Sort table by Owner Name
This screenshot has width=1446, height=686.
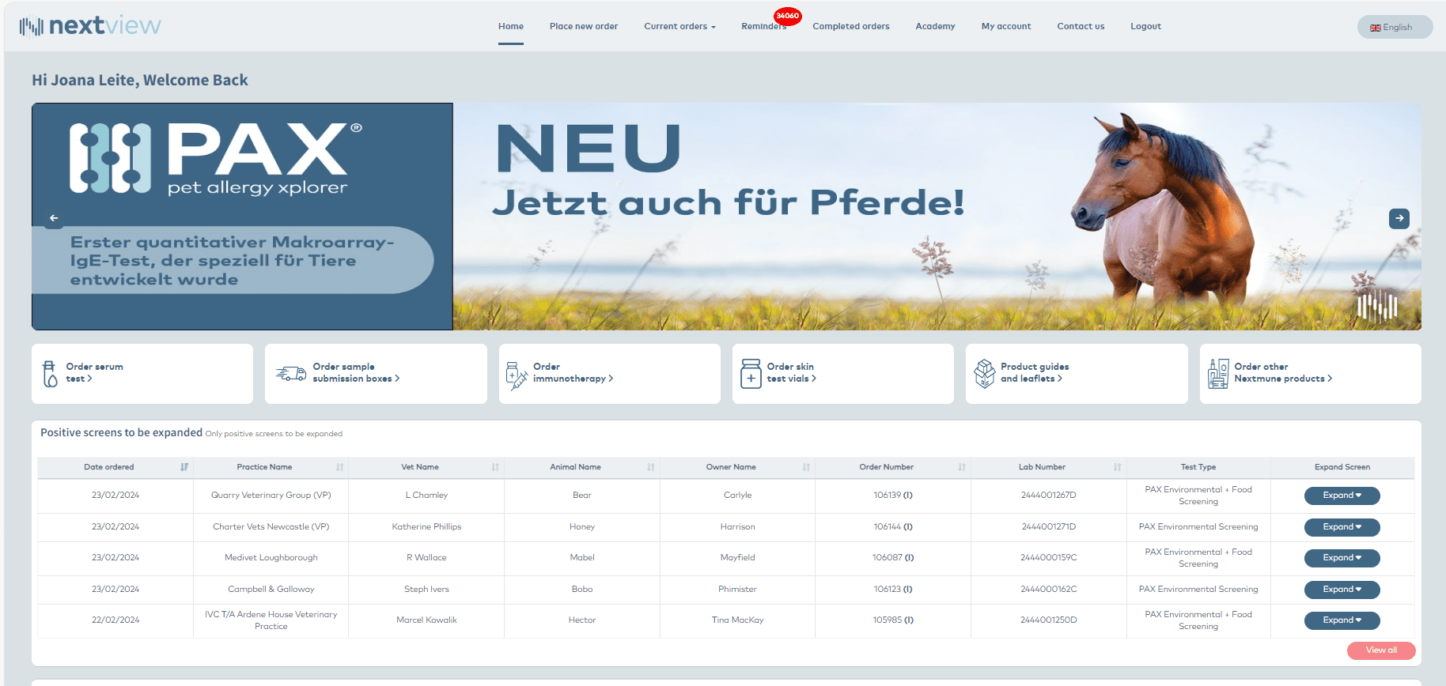(x=806, y=467)
